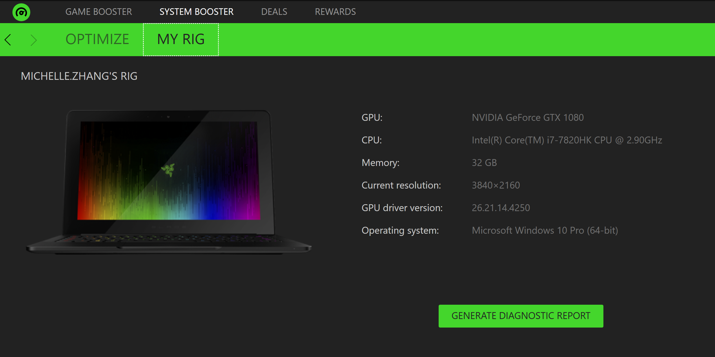Open the Game Booster tab

[x=99, y=12]
